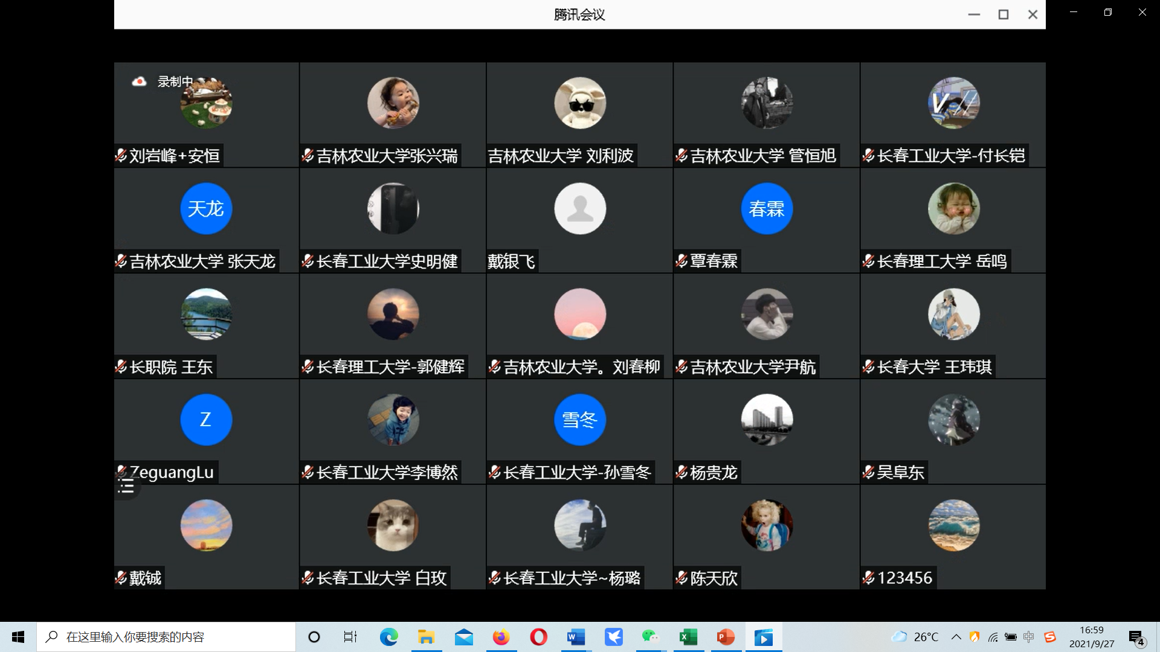Click 戴银飞 default gray avatar
Image resolution: width=1160 pixels, height=652 pixels.
point(579,209)
